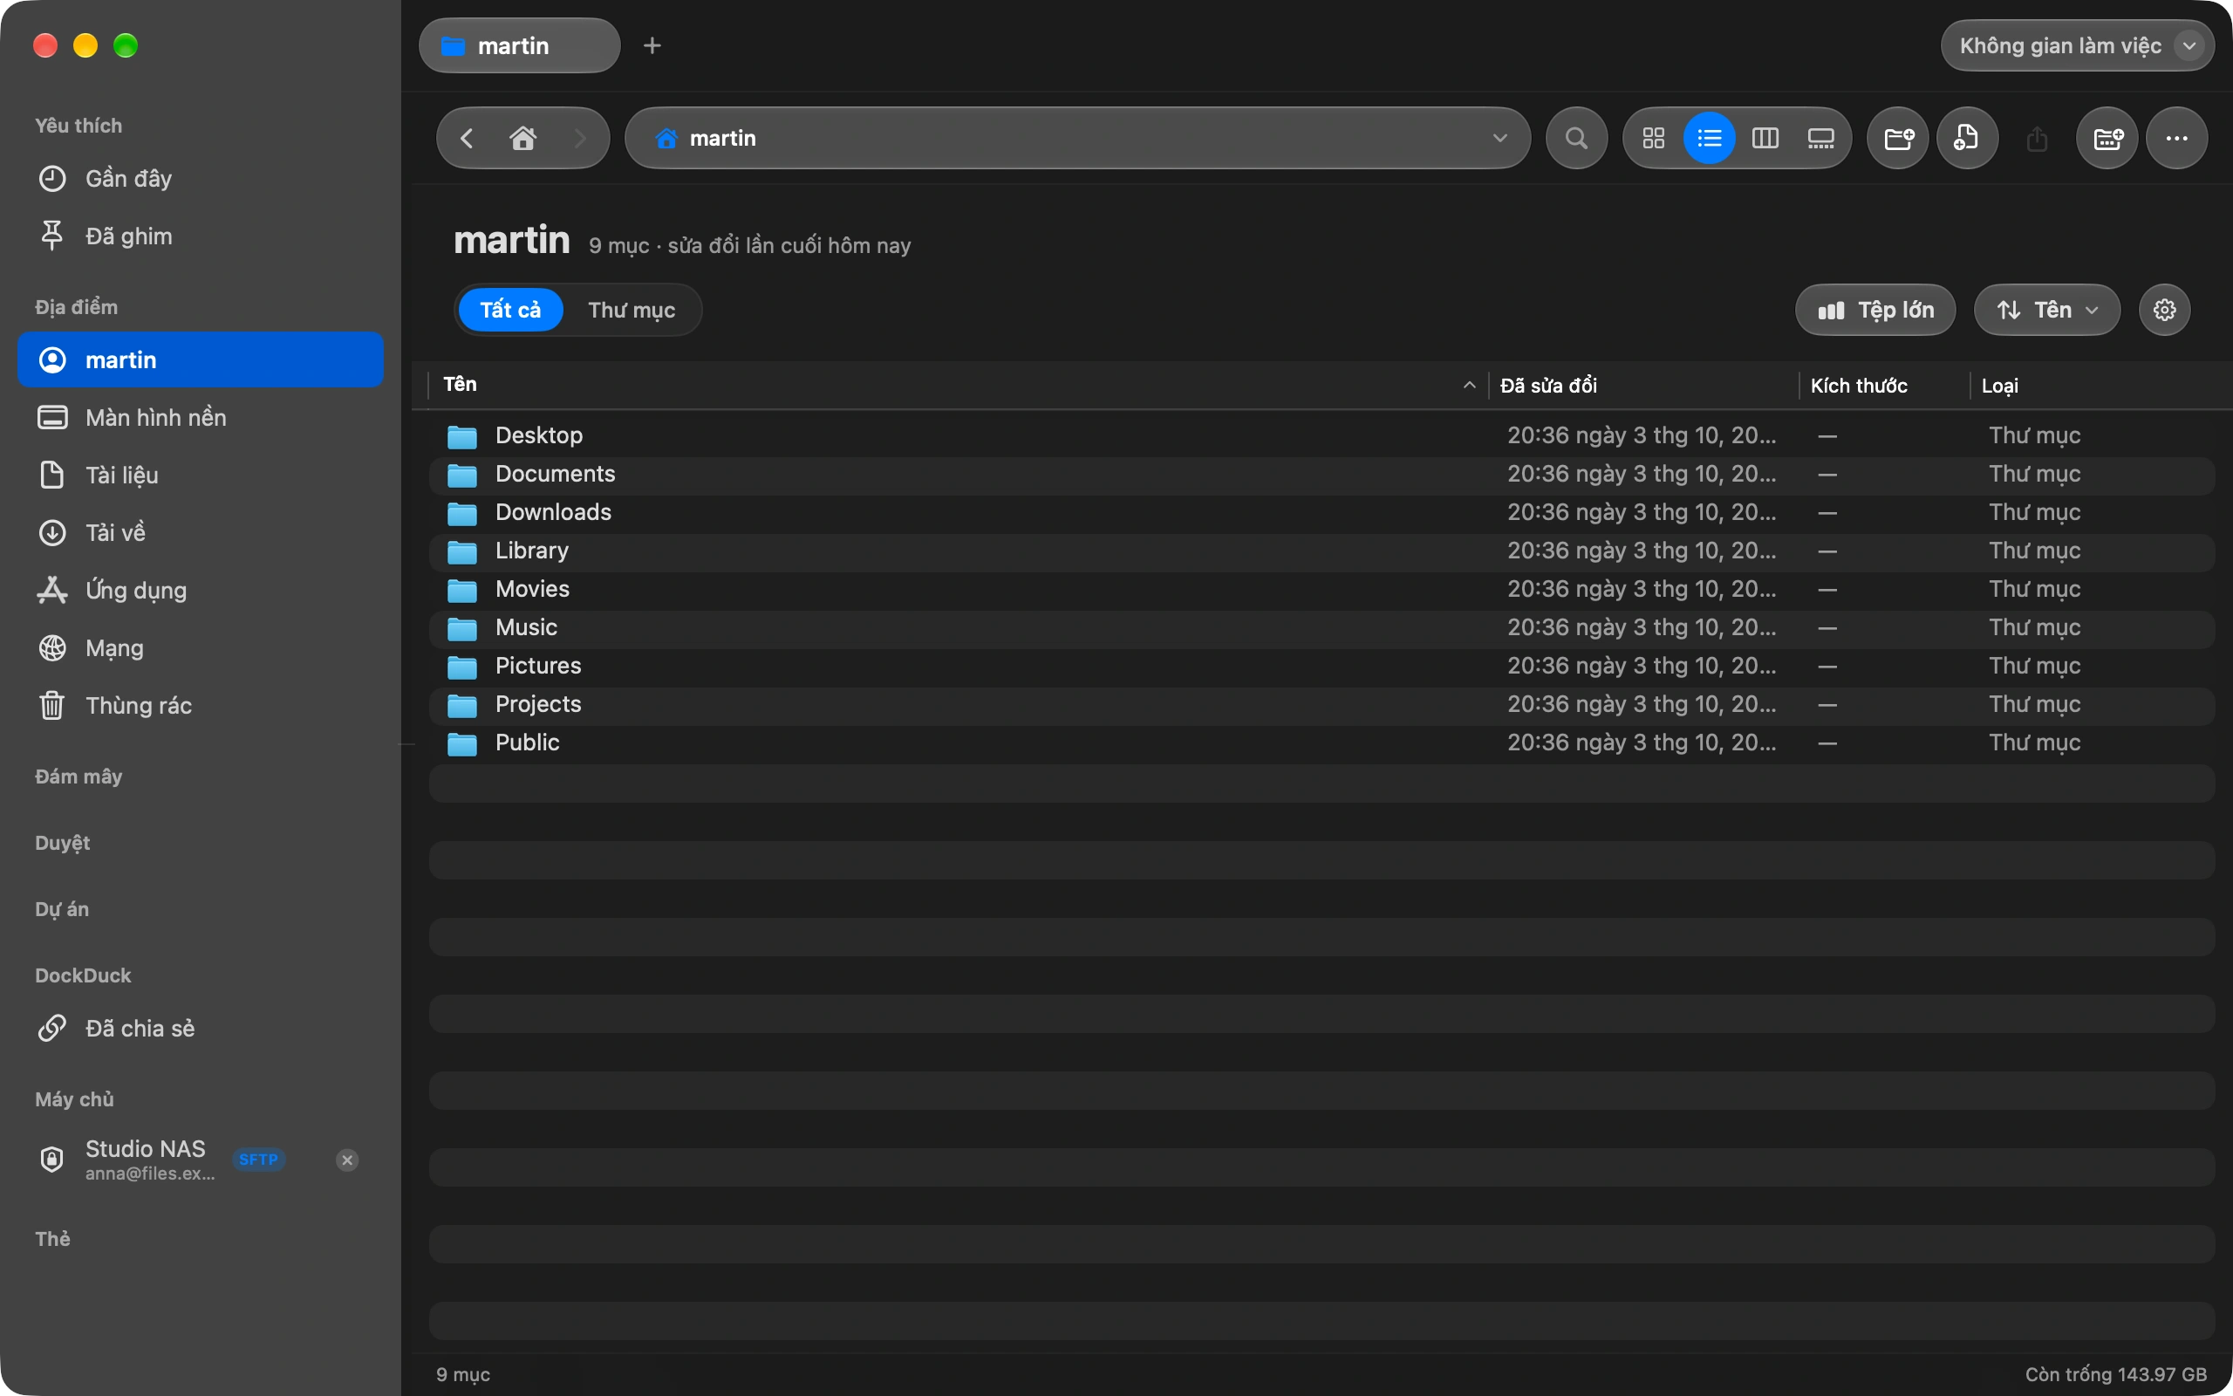
Task: Sort by the Kích thước column header
Action: [1883, 385]
